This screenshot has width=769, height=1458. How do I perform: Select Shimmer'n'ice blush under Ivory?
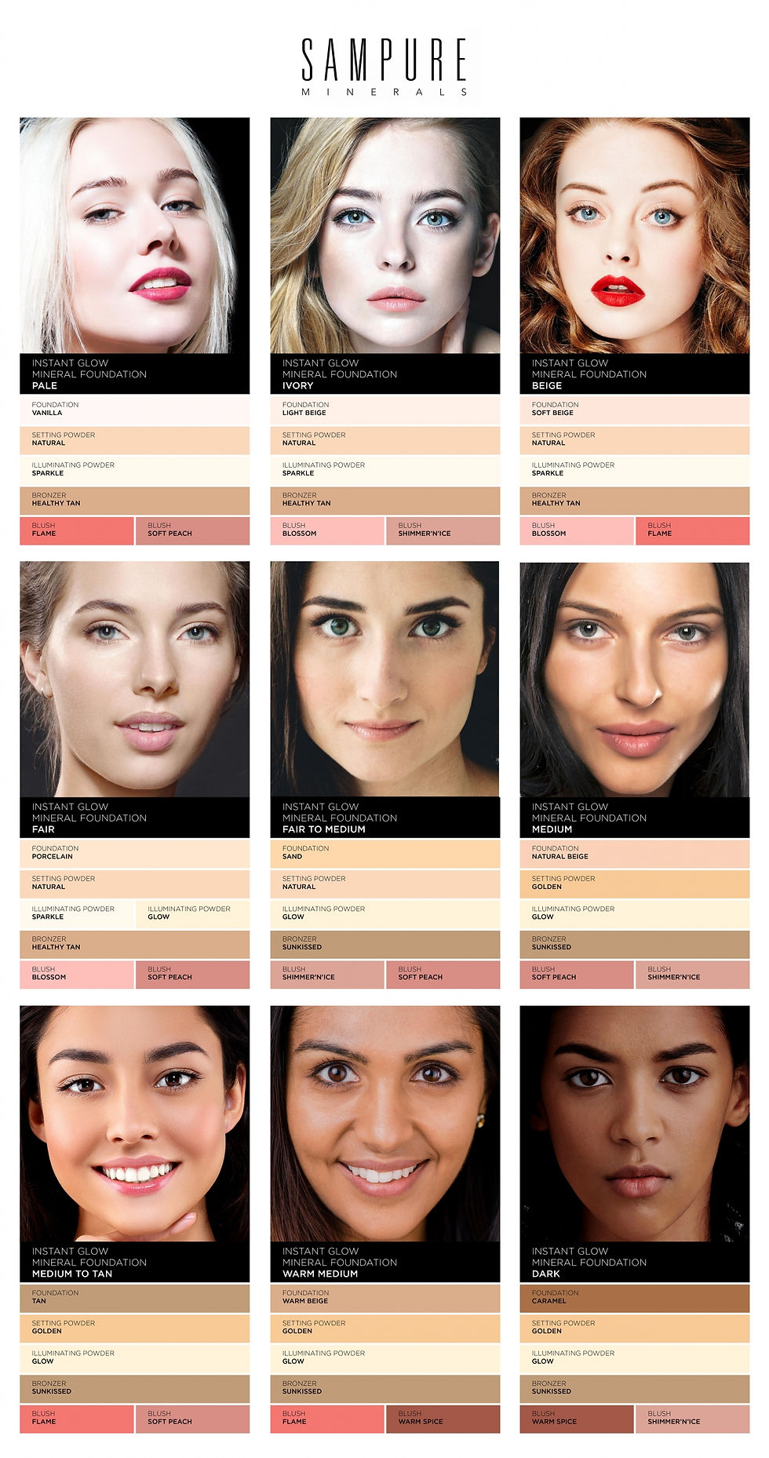(443, 530)
